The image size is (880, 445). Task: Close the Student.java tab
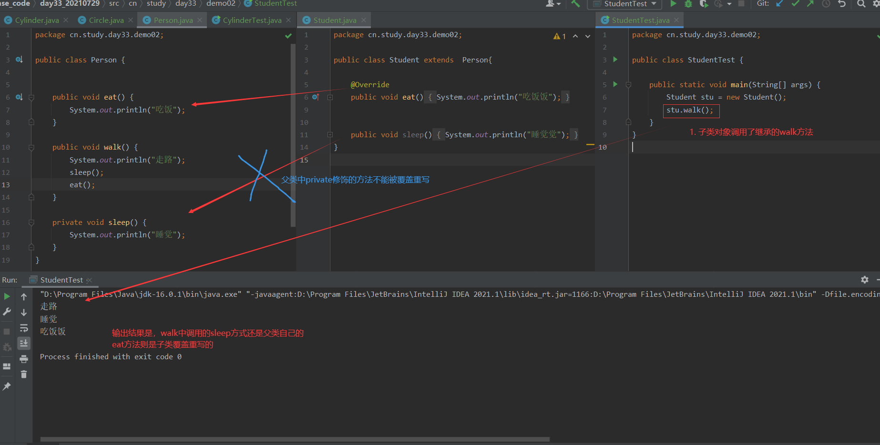364,20
